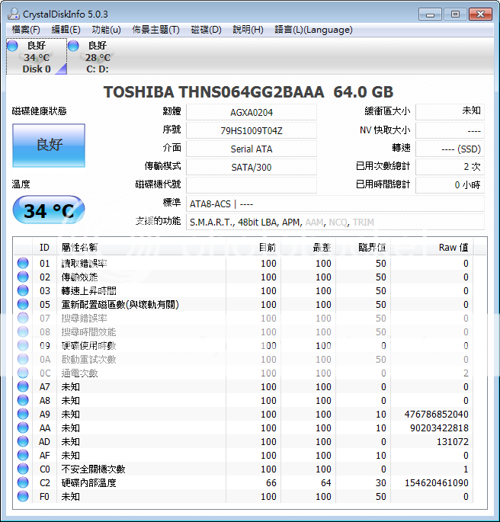Click the 最差 column header
The image size is (500, 522).
[308, 248]
